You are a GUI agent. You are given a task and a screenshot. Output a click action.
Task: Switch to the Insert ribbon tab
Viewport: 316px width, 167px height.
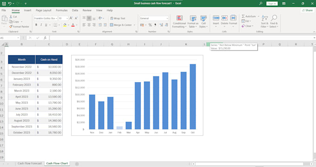click(x=27, y=10)
